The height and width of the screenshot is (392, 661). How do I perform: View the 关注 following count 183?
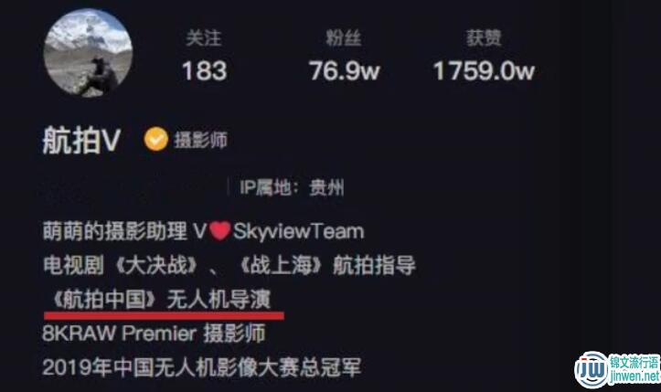[205, 70]
